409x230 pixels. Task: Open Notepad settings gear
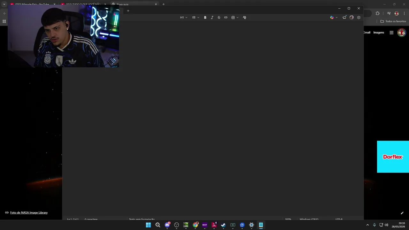(359, 18)
